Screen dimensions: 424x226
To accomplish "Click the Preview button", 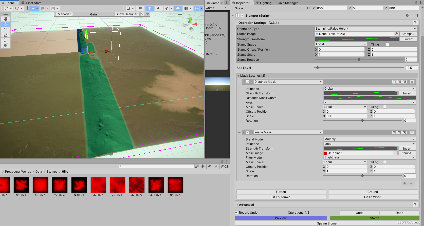I will coord(281,218).
